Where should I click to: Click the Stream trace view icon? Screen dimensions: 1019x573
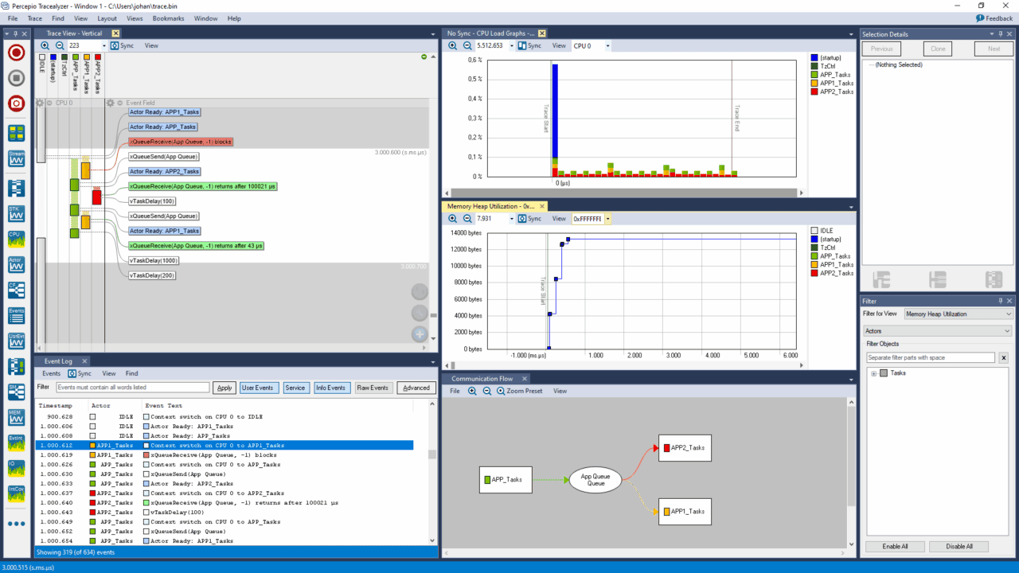point(16,158)
